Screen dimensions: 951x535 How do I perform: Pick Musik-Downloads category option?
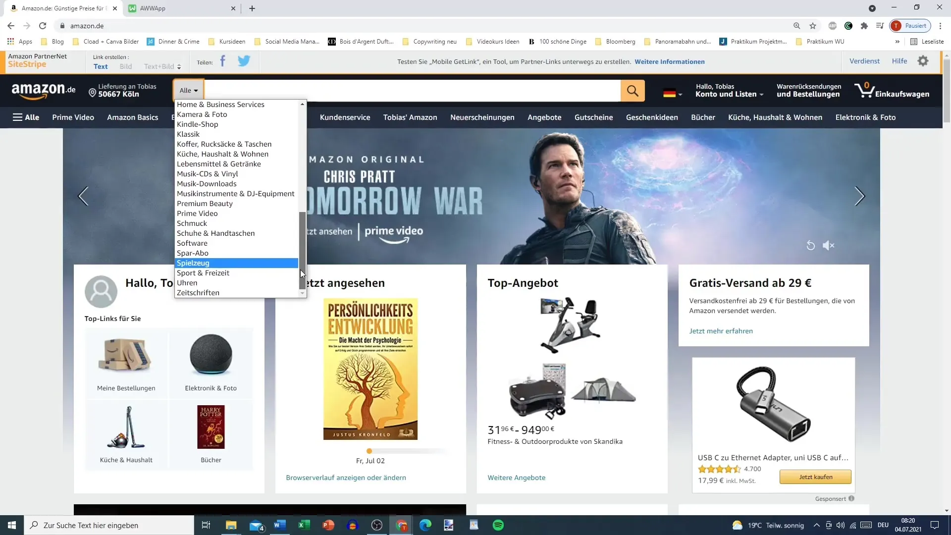(x=237, y=184)
